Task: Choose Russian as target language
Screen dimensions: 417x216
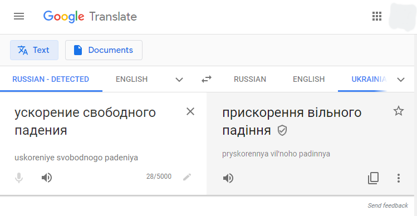Action: [x=250, y=79]
